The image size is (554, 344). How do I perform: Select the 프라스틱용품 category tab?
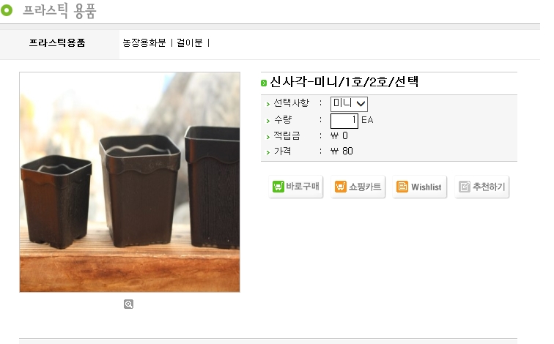[57, 43]
